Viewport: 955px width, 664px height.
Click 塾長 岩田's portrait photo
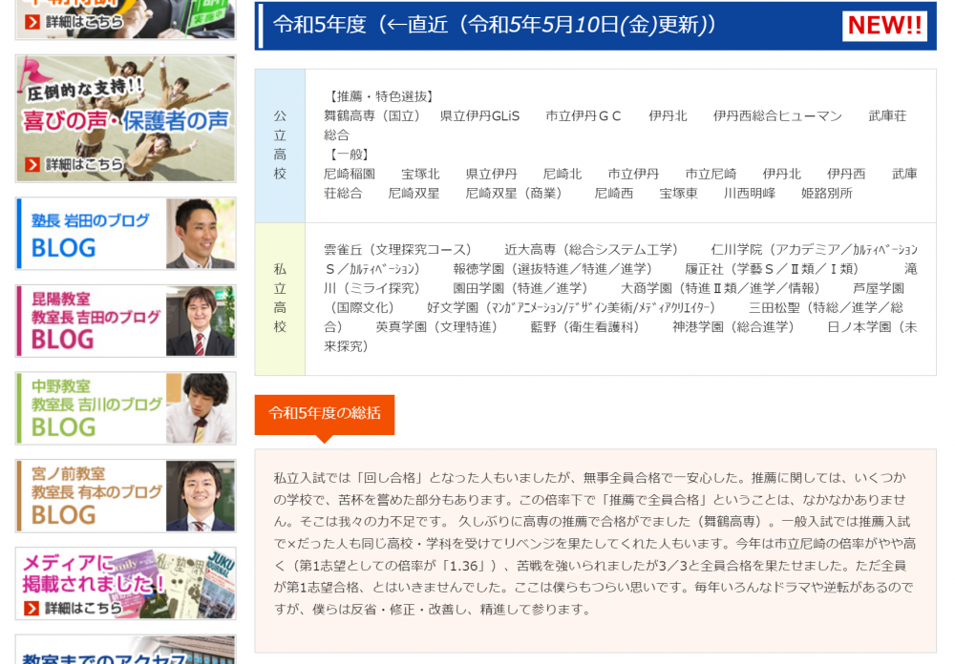(x=200, y=234)
